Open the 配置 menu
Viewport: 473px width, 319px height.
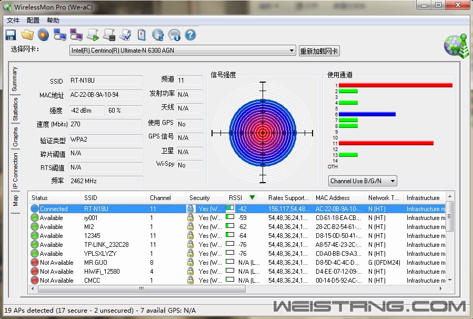(x=33, y=20)
